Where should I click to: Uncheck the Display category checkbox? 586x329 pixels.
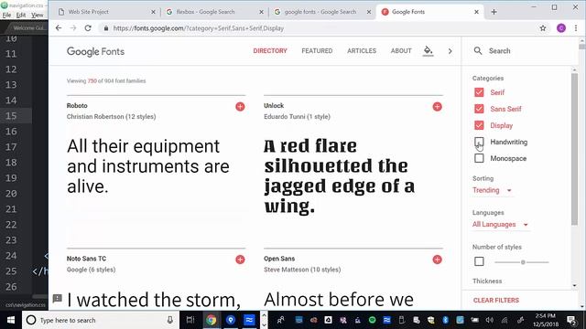[479, 125]
